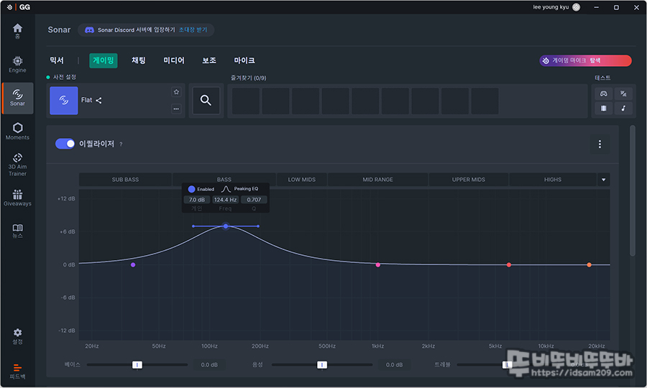Select the Peaking EQ filter shape icon
Image resolution: width=647 pixels, height=388 pixels.
(x=226, y=189)
